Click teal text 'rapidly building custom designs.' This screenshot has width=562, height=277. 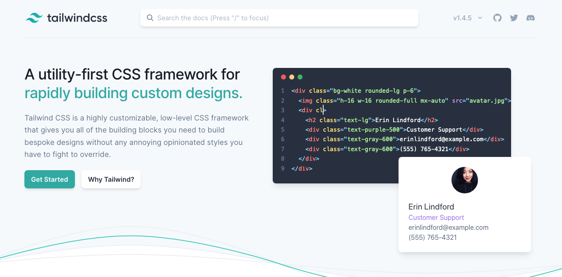click(x=134, y=93)
